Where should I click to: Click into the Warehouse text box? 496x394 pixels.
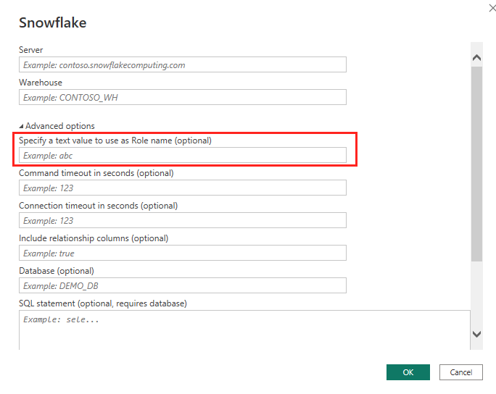click(183, 98)
